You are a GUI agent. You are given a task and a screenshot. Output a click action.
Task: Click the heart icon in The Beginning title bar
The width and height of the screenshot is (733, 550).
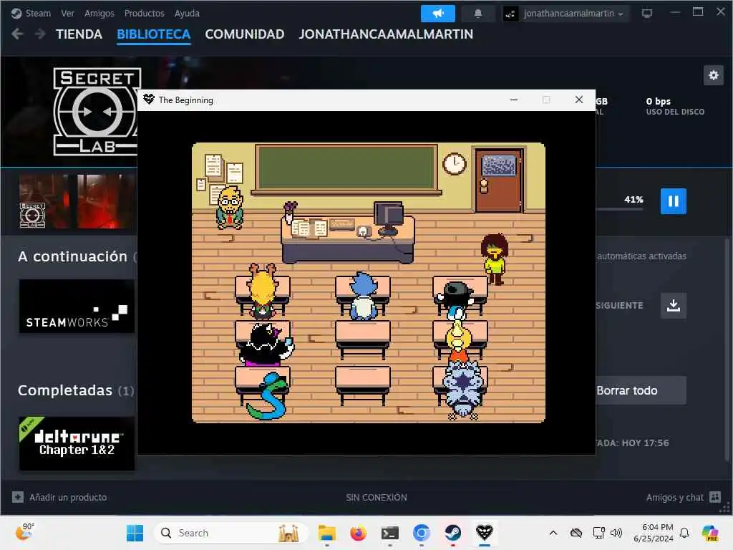coord(149,99)
